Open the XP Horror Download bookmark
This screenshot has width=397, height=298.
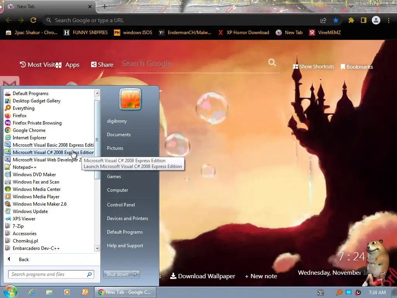243,33
